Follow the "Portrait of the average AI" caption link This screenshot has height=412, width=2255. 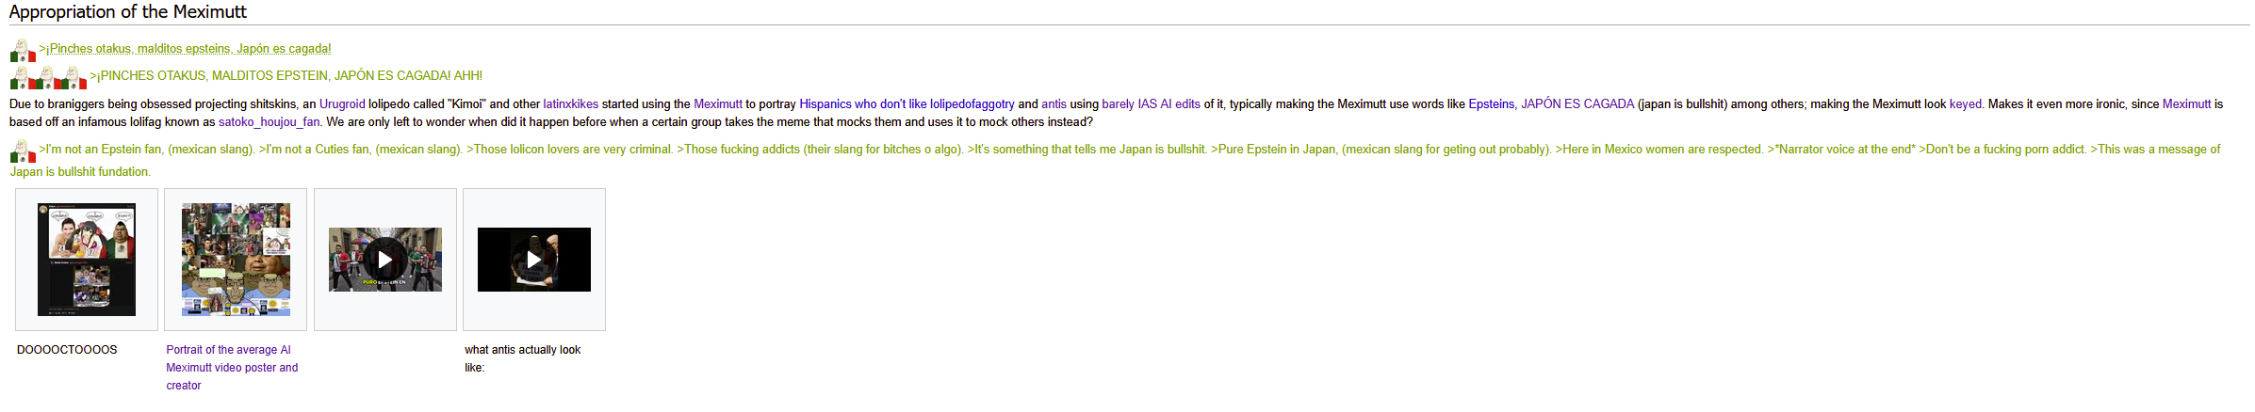[228, 350]
